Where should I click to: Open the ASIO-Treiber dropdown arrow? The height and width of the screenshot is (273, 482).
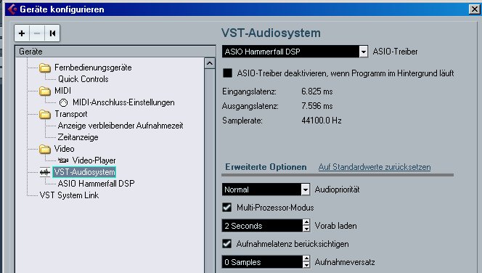(x=364, y=52)
